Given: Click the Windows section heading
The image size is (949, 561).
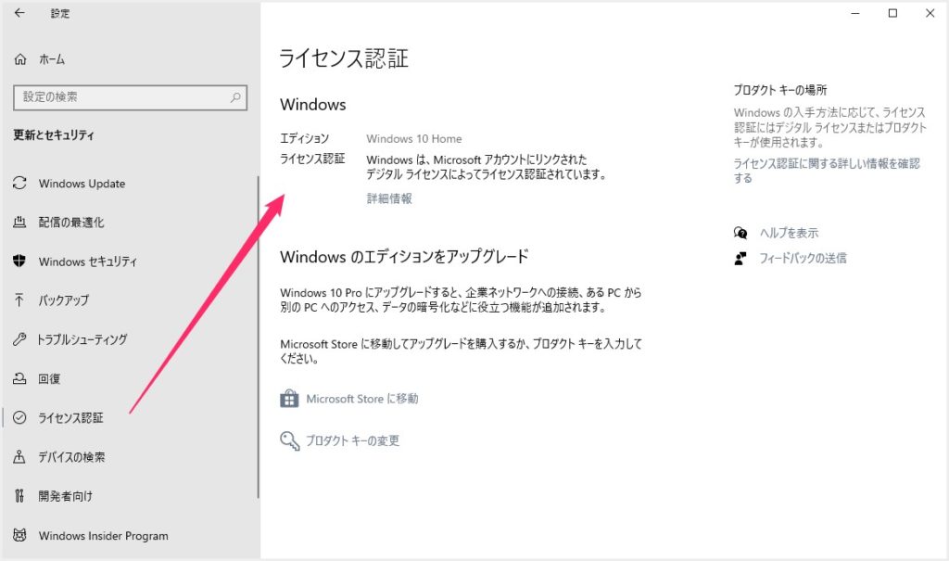Looking at the screenshot, I should click(x=313, y=104).
